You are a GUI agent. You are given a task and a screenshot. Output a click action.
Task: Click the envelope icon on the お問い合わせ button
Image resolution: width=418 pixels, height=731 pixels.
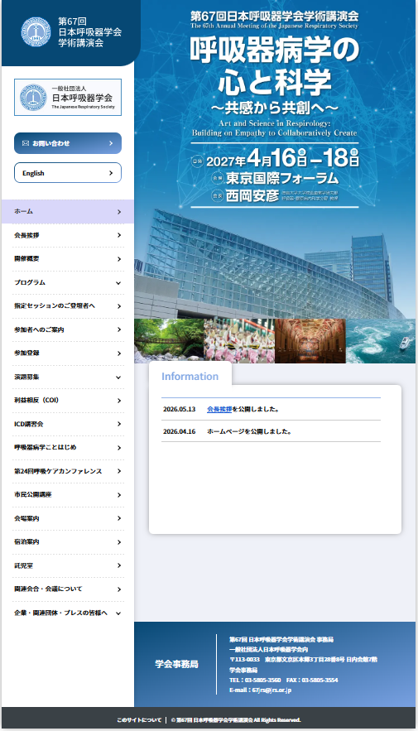pyautogui.click(x=26, y=143)
